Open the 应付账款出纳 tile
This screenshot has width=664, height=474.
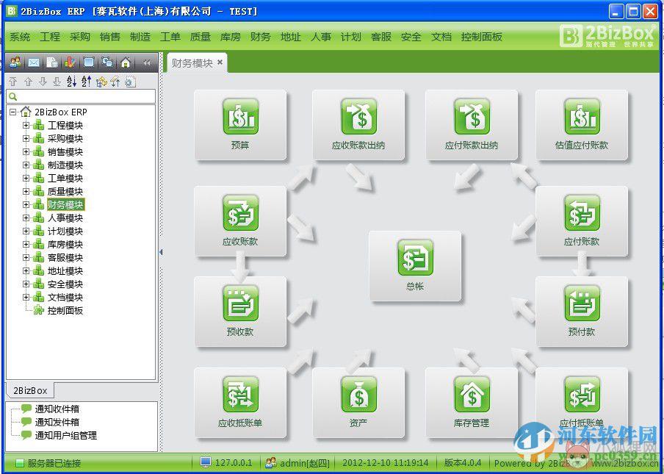pyautogui.click(x=472, y=125)
